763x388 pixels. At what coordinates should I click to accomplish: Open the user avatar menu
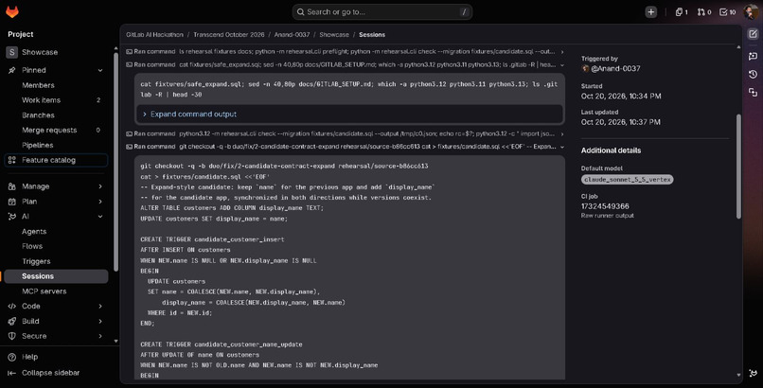(750, 12)
